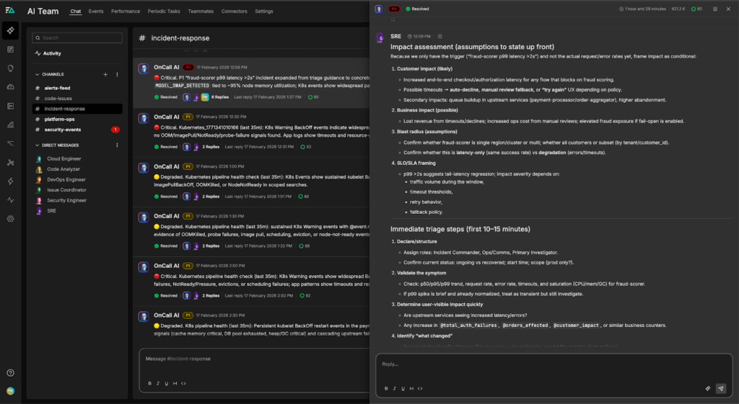Viewport: 739px width, 404px height.
Task: Toggle code formatting in reply editor
Action: pyautogui.click(x=420, y=388)
